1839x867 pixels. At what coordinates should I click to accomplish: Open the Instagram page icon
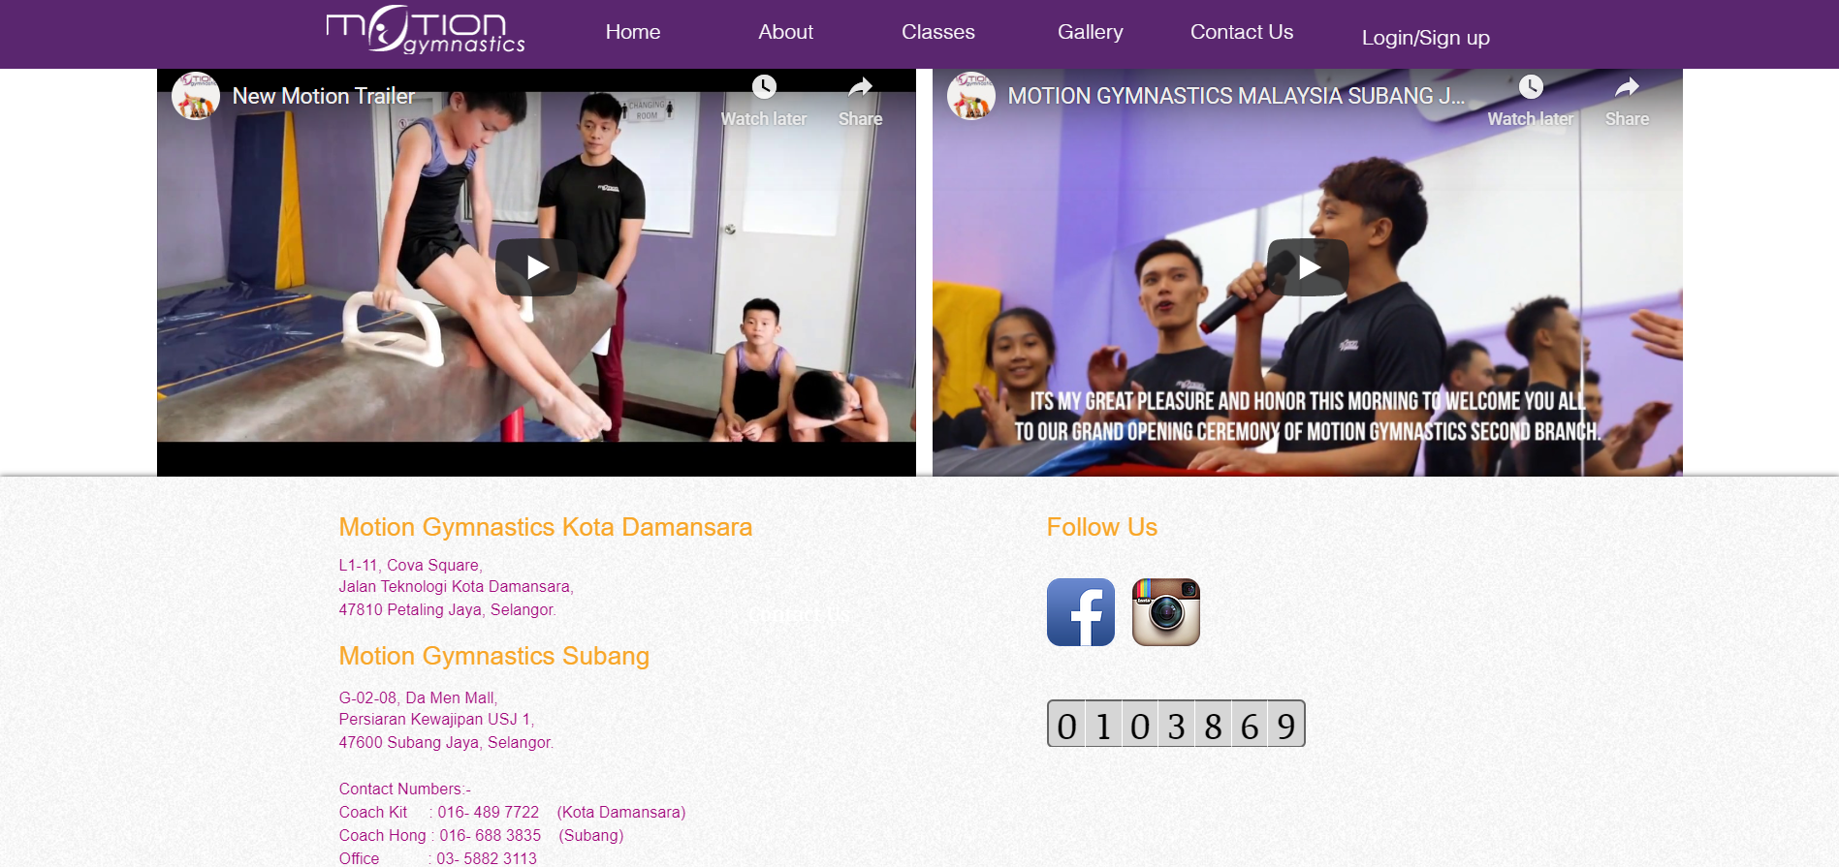click(1165, 612)
